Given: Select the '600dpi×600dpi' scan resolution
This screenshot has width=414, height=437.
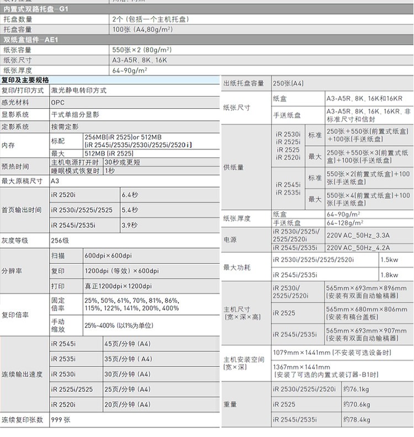Looking at the screenshot, I should click(x=108, y=255).
